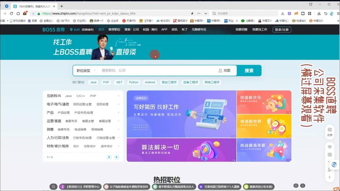The image size is (340, 191).
Task: Click the BOSS直聘 site logo
Action: pyautogui.click(x=54, y=30)
